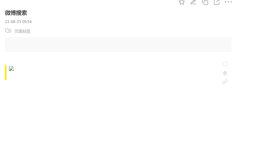Screen dimensions: 275x157
Task: Copy the highlight link via chain icon
Action: [x=225, y=82]
